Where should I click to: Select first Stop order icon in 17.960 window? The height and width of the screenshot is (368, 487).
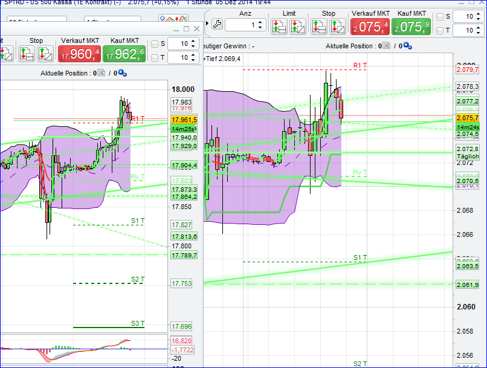27,54
